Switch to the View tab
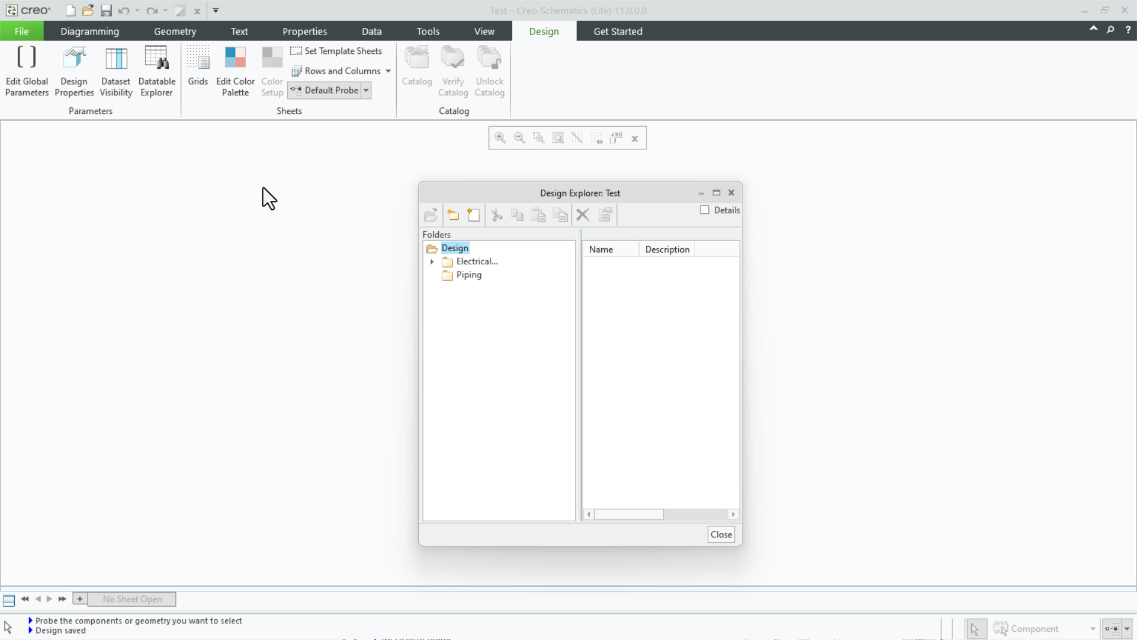1137x640 pixels. [x=484, y=31]
